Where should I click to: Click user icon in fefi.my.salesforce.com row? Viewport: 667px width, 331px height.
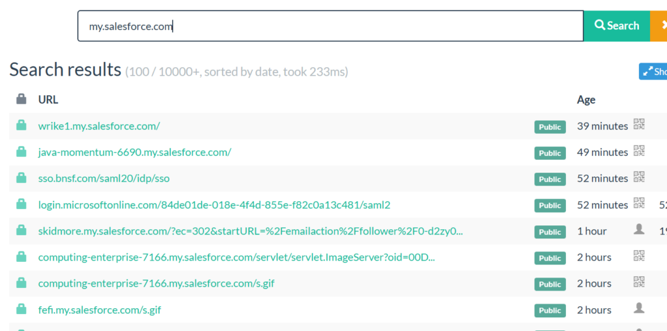tap(639, 309)
